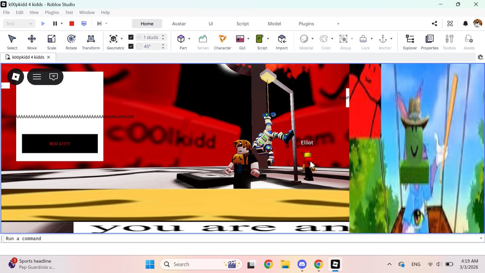Open the in-game hamburger menu
Viewport: 485px width, 273px height.
tap(37, 76)
